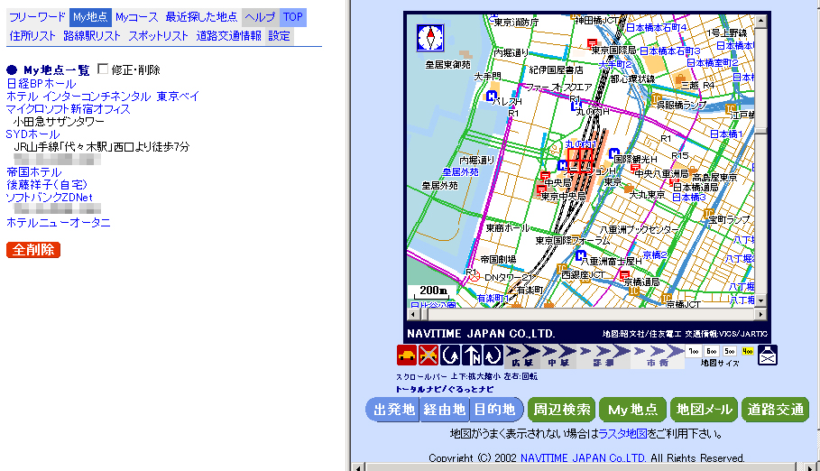Click the 周辺検索 nearby search button

point(561,410)
